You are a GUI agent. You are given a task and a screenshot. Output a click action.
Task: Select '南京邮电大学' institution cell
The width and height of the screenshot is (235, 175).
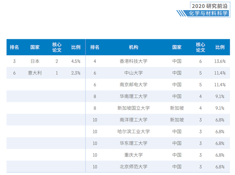coord(133,85)
